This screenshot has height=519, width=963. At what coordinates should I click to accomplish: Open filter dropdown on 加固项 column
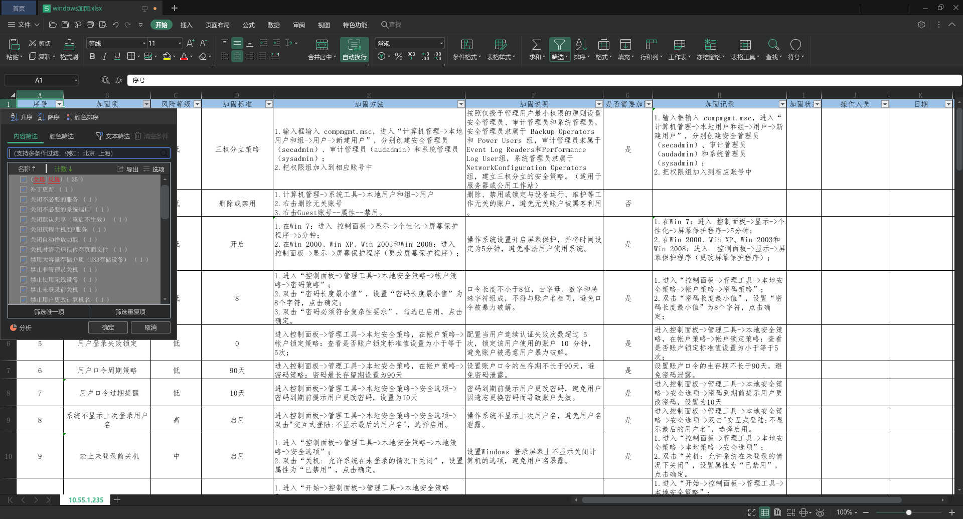tap(146, 104)
